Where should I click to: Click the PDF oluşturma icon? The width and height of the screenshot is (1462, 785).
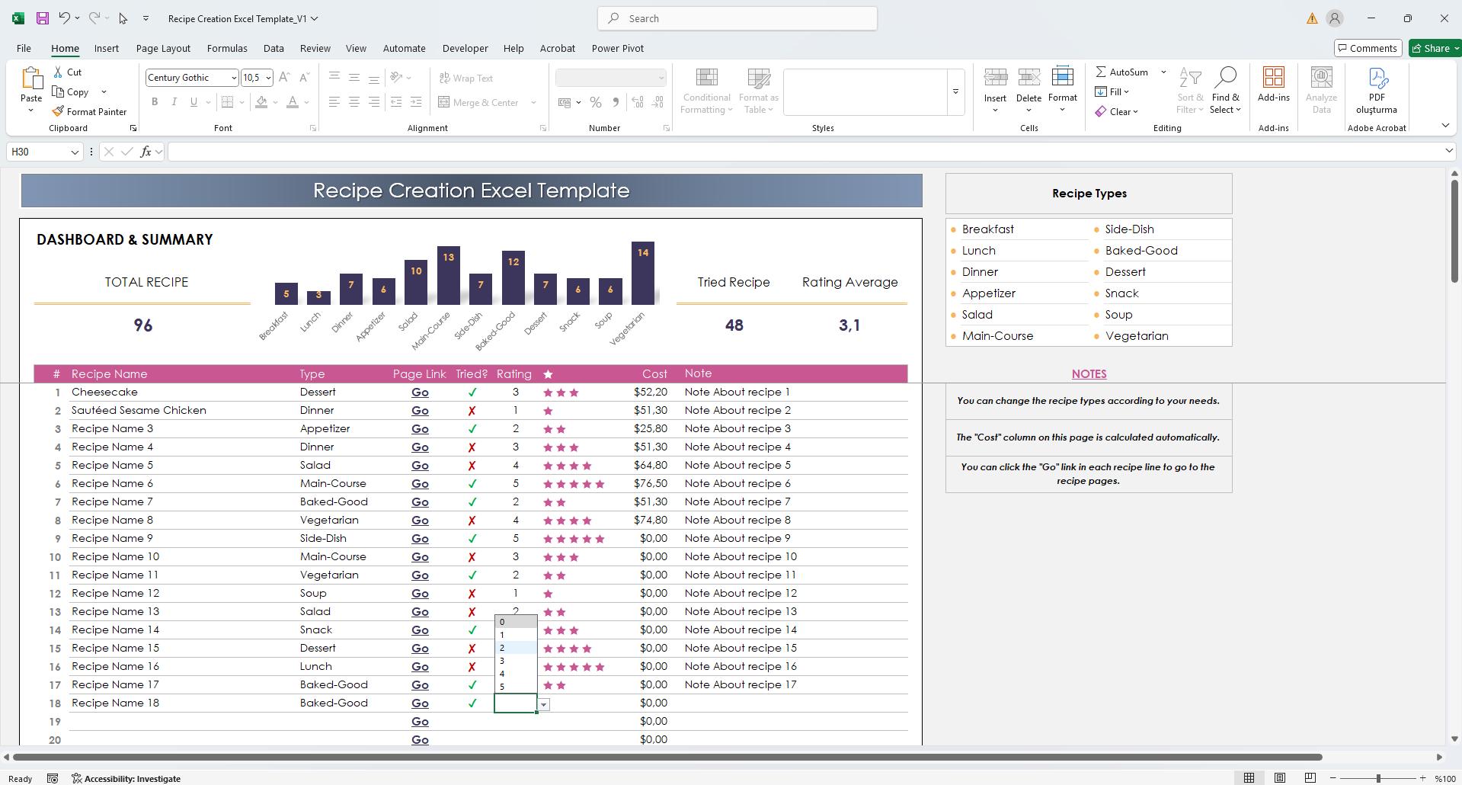pyautogui.click(x=1376, y=90)
